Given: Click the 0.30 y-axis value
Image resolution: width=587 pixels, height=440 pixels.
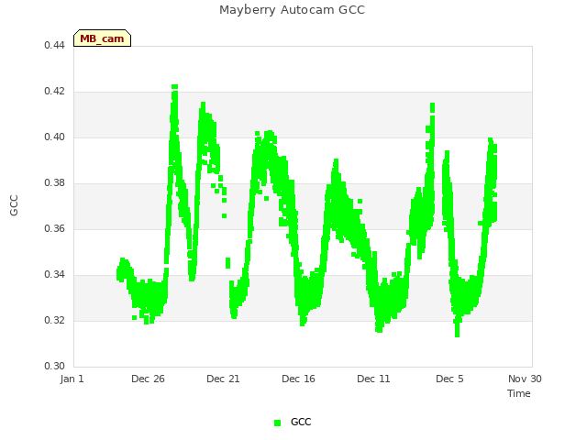Looking at the screenshot, I should (54, 366).
